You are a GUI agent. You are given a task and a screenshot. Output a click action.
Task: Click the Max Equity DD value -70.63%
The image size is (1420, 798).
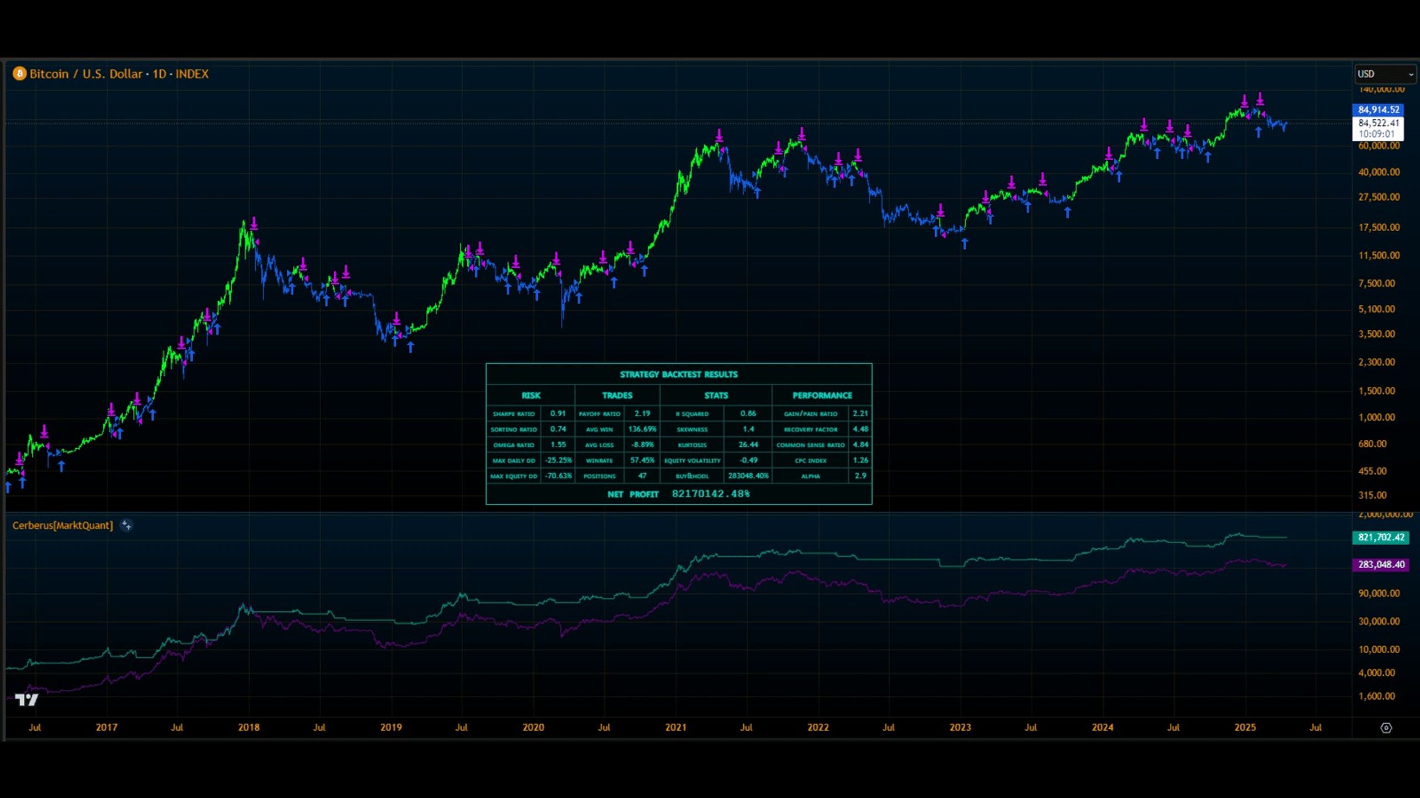tap(557, 475)
